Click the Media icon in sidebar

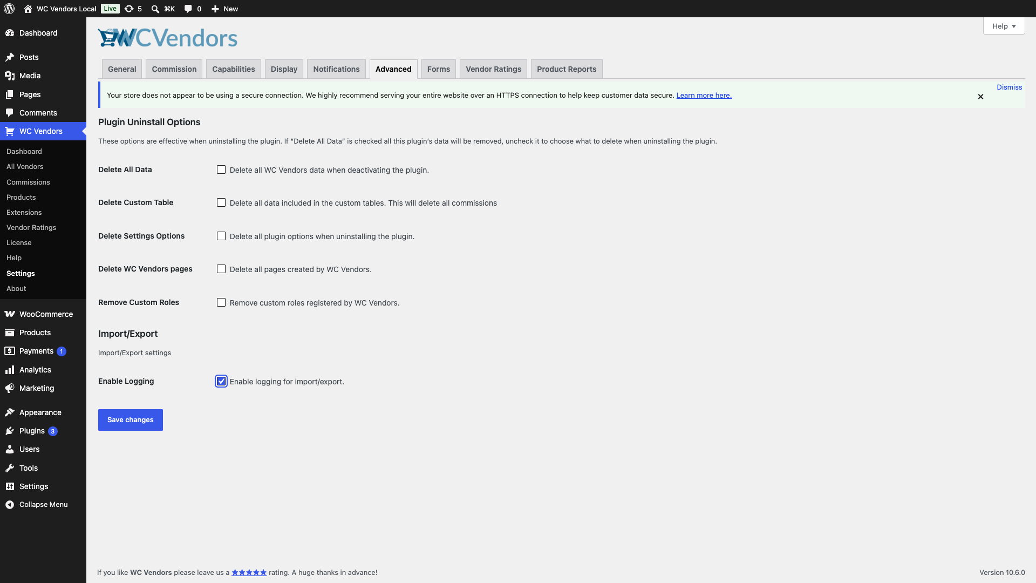click(10, 76)
